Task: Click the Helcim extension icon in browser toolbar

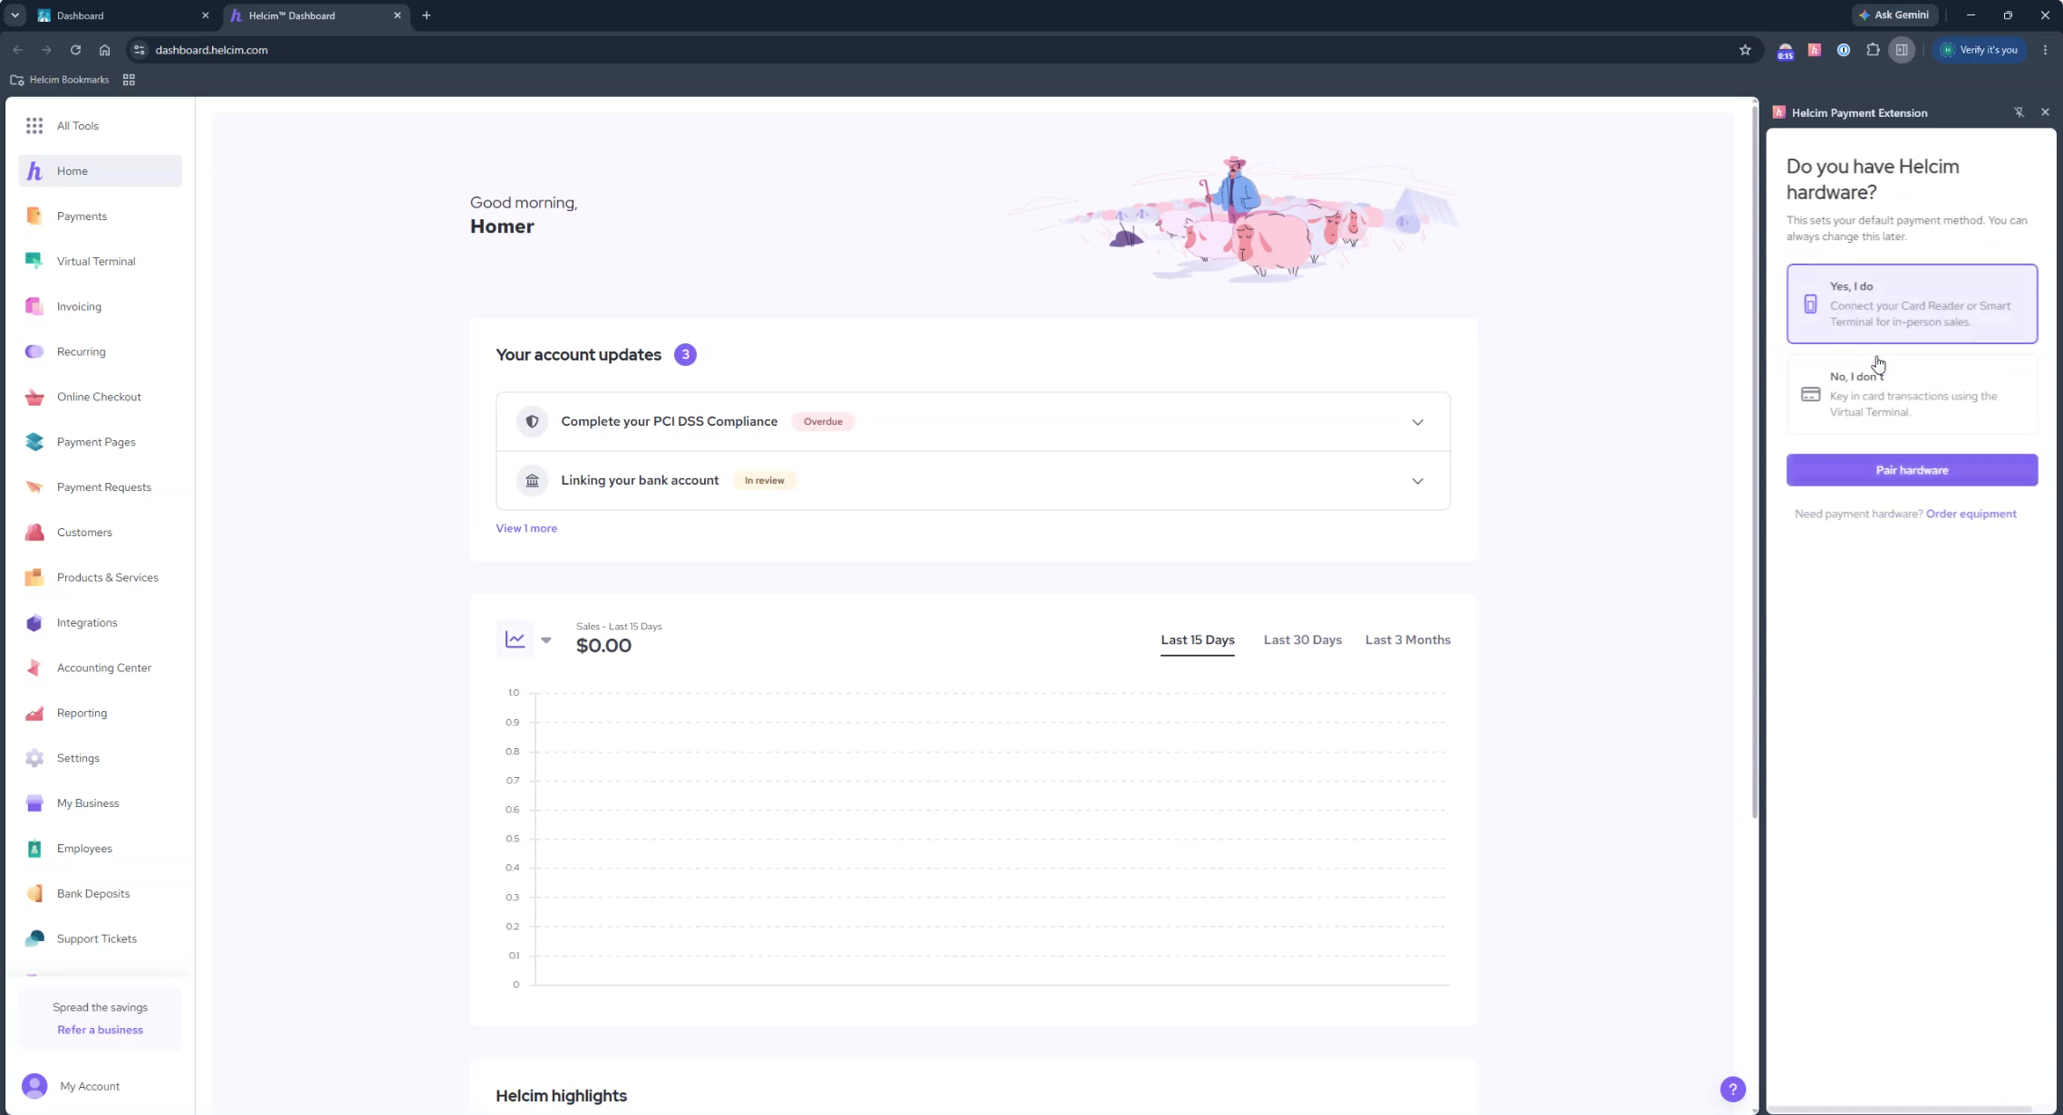Action: (1814, 50)
